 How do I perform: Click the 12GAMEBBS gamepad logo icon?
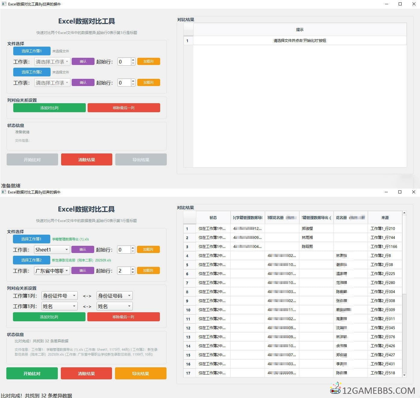[335, 388]
